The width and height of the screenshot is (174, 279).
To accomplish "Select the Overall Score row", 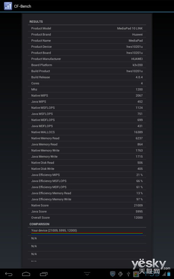I will tap(87, 217).
